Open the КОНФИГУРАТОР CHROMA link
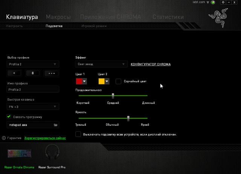 [150, 64]
